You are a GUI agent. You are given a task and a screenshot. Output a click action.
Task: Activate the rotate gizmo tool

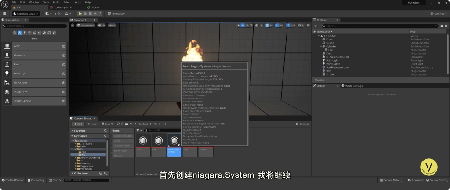point(247,25)
